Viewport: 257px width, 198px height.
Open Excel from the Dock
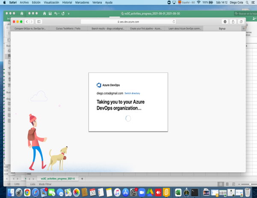(x=178, y=192)
